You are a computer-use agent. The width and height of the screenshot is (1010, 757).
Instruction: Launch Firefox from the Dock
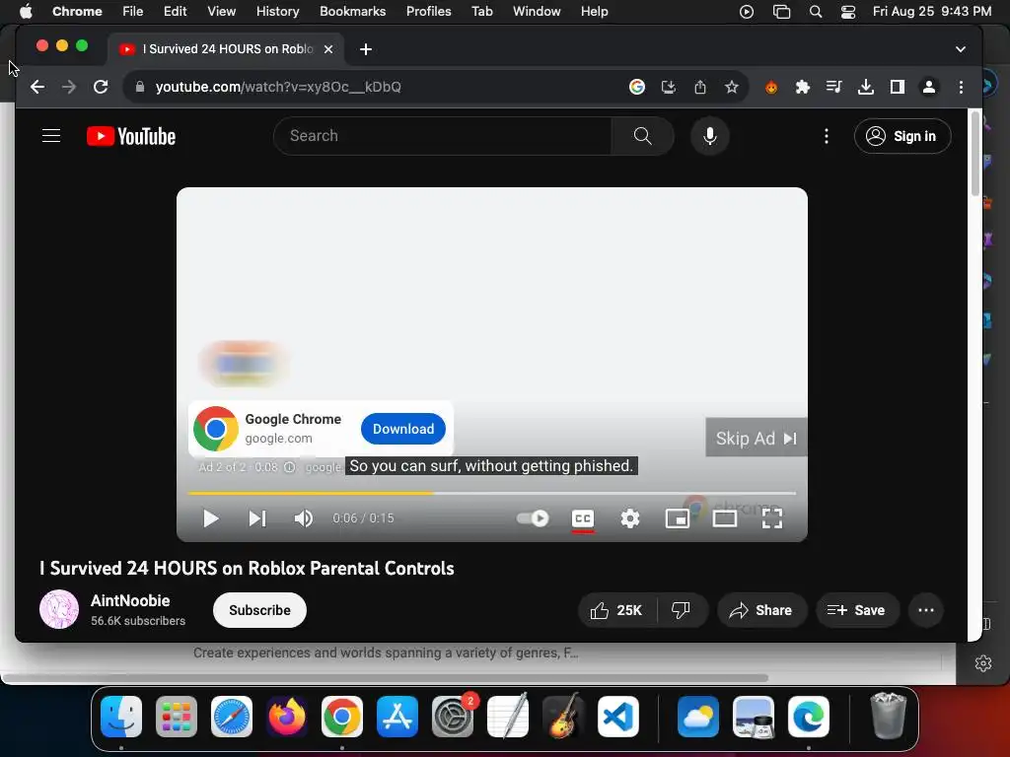tap(287, 716)
